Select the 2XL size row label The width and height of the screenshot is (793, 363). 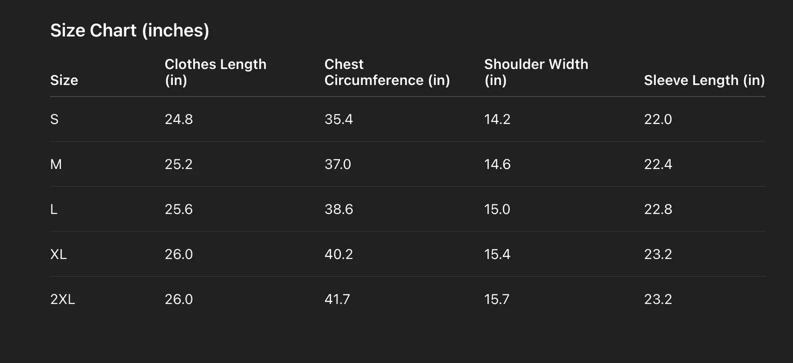tap(63, 299)
